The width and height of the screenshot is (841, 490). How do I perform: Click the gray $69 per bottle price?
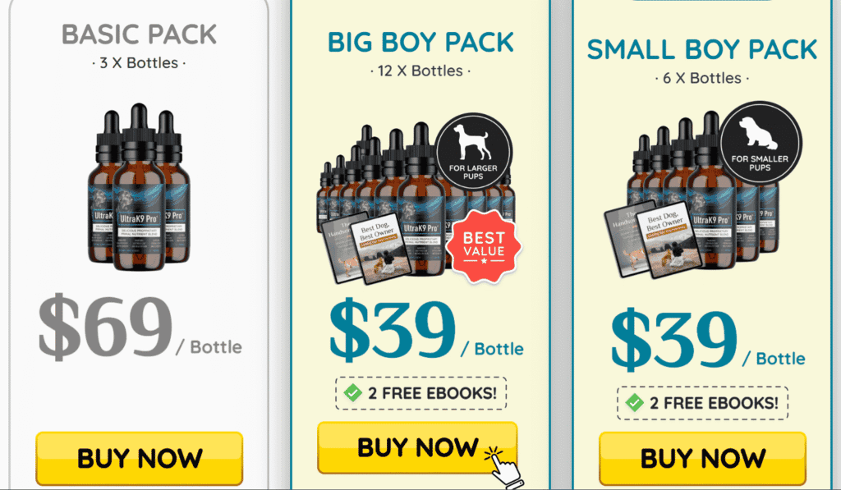pos(140,327)
